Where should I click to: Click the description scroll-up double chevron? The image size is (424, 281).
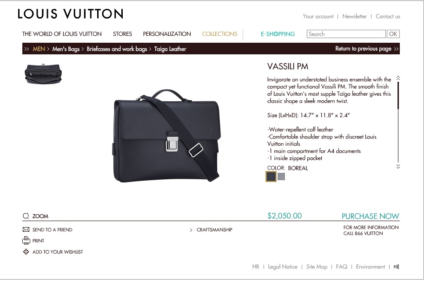pyautogui.click(x=398, y=78)
